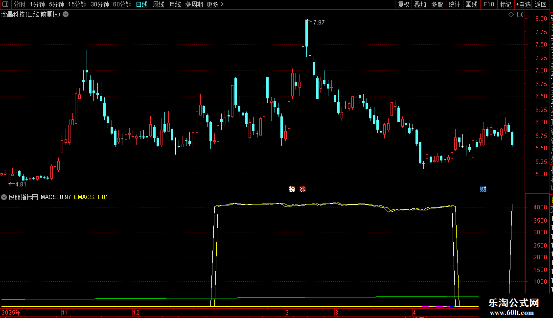
Task: Open the 复权 adjustment menu
Action: [403, 4]
